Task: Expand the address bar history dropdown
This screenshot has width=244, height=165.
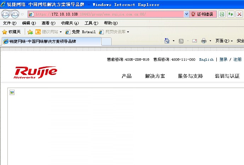Action: (186, 14)
